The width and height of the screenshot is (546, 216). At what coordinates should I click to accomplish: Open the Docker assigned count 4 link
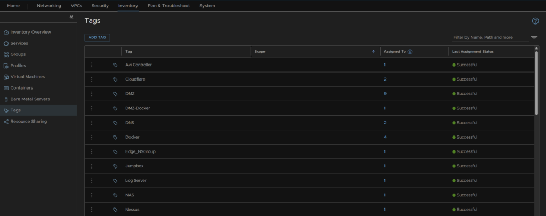(385, 137)
